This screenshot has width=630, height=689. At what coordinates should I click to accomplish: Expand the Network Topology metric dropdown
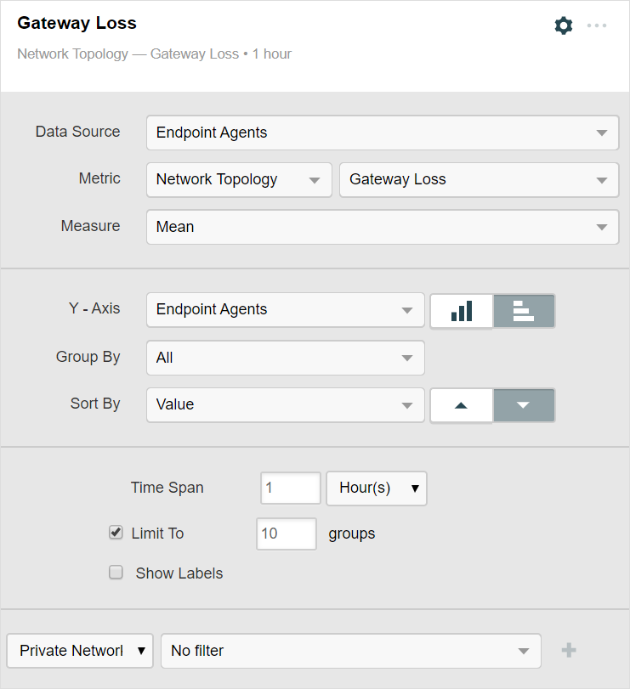(239, 180)
